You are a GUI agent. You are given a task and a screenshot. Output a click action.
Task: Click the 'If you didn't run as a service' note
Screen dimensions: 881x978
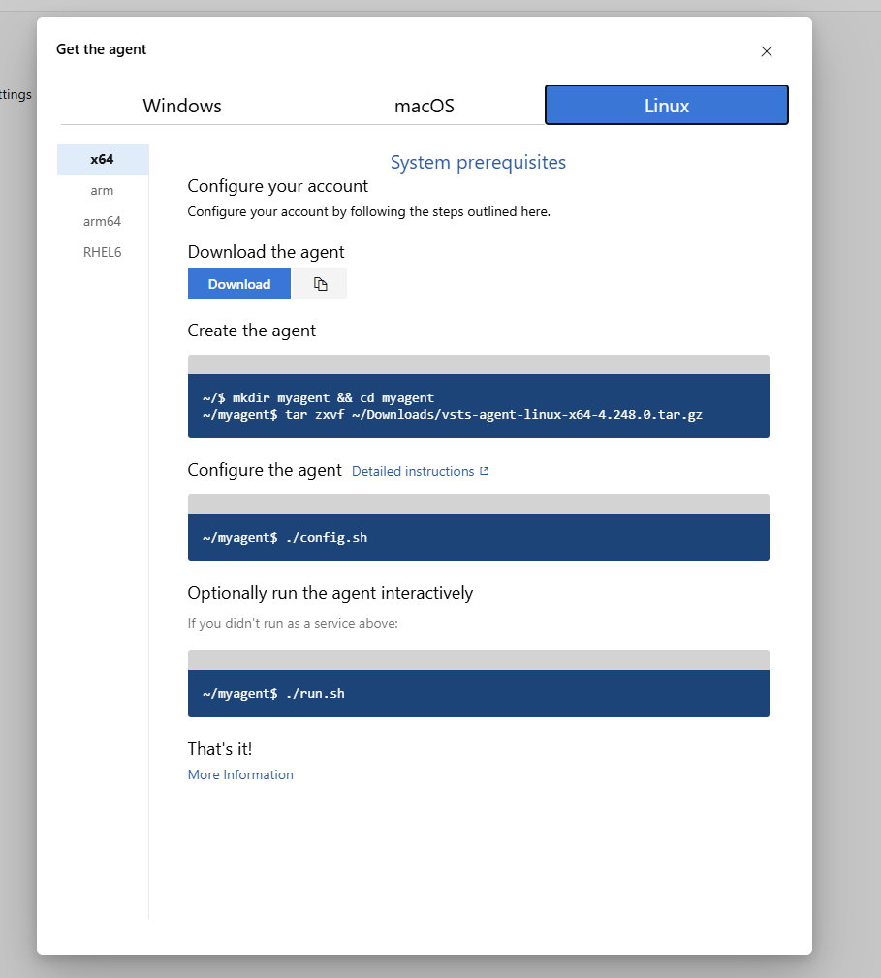tap(293, 623)
